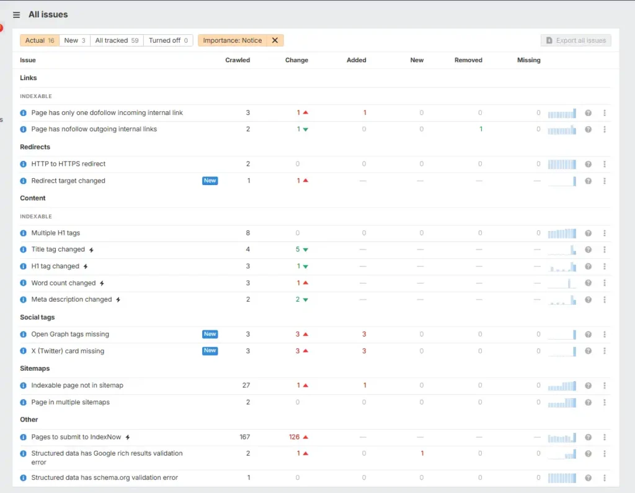This screenshot has height=493, width=635.
Task: Open the Meta description changed issue
Action: pyautogui.click(x=72, y=299)
